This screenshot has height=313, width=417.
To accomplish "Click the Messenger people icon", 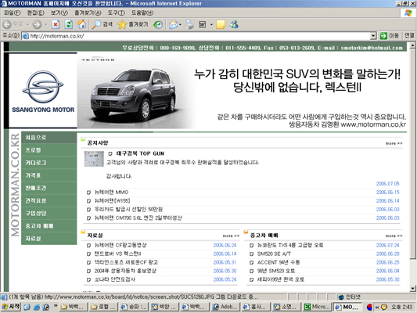I will point(234,24).
